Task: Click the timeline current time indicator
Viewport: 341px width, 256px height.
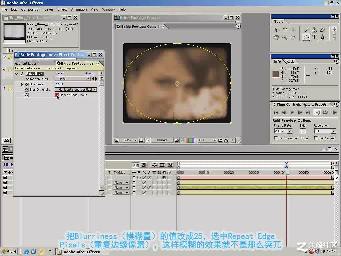Action: point(286,167)
